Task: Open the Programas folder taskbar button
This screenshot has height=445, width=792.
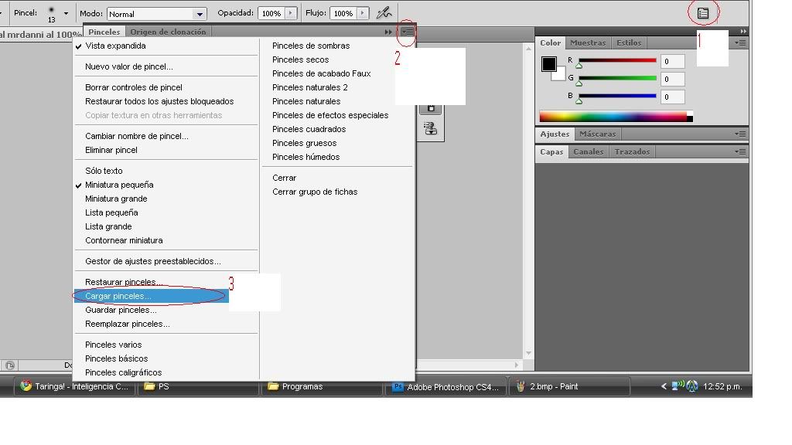Action: tap(323, 387)
